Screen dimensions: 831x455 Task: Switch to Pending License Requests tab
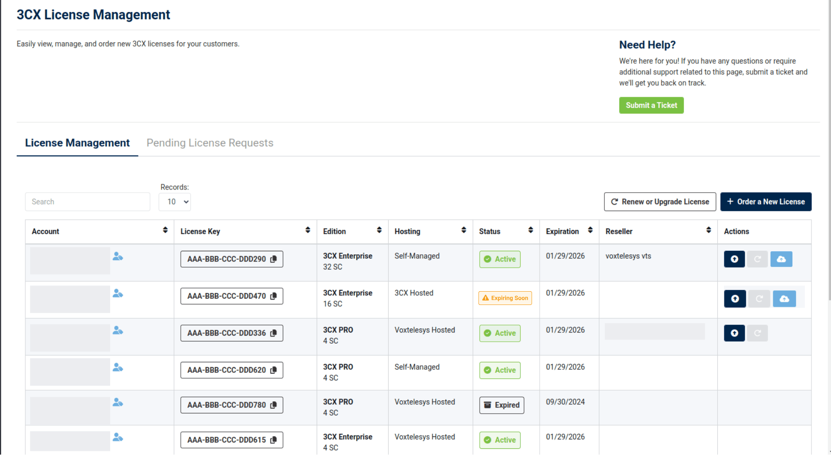click(x=210, y=143)
